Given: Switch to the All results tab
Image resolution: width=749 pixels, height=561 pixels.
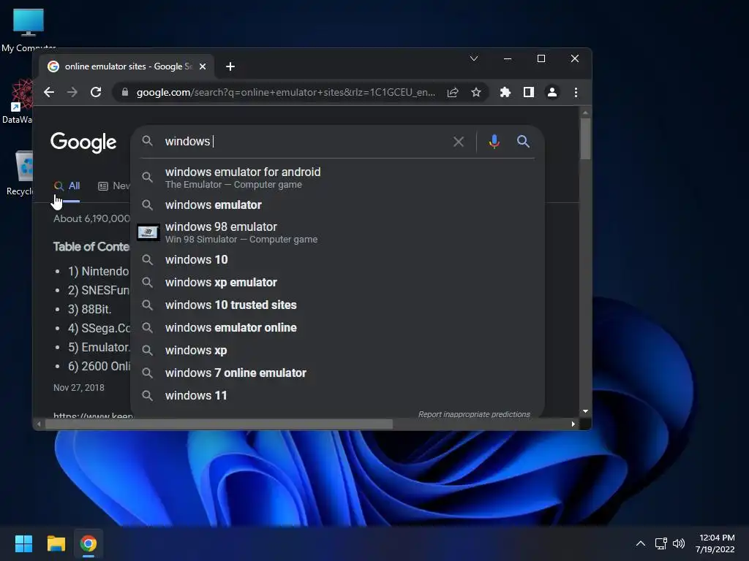Looking at the screenshot, I should pyautogui.click(x=67, y=186).
